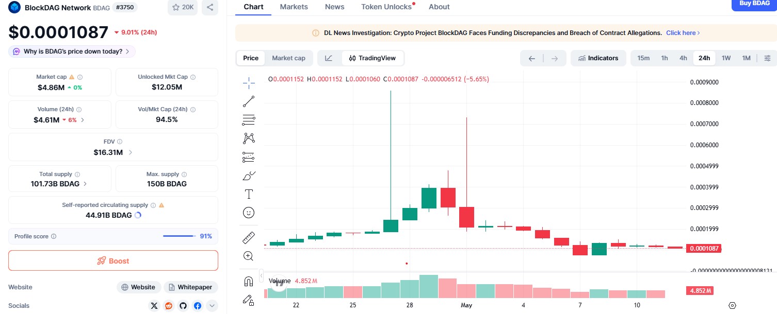Select the pattern nodes drawing tool
The image size is (777, 314).
coord(249,138)
